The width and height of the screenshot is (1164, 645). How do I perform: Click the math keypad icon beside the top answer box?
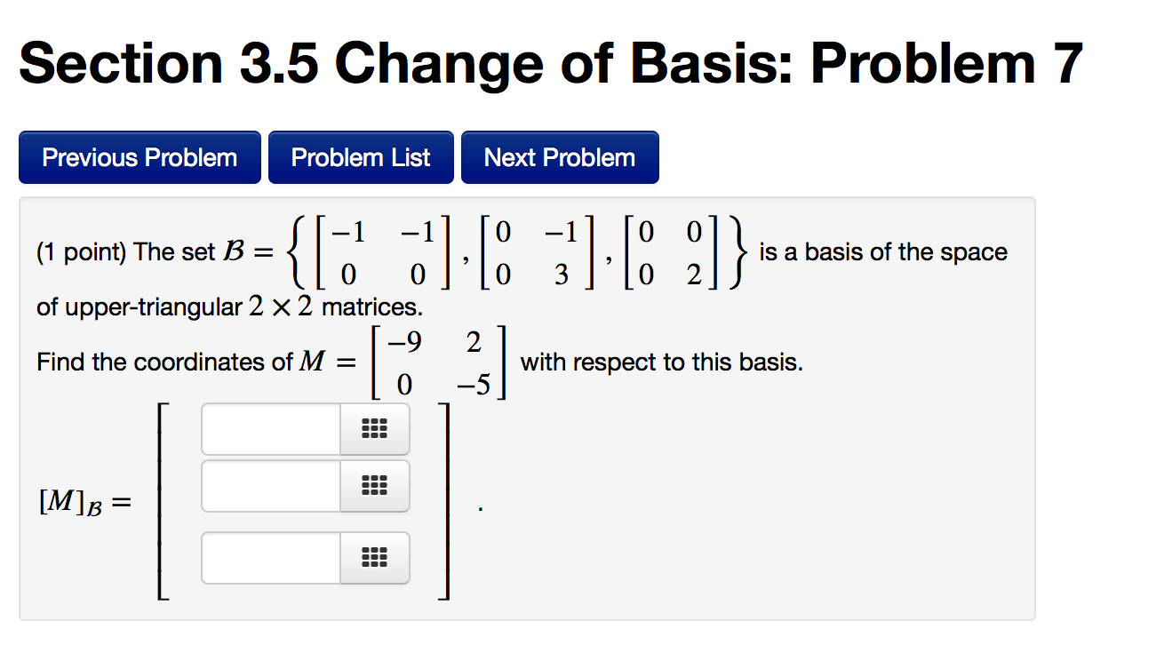pos(374,429)
